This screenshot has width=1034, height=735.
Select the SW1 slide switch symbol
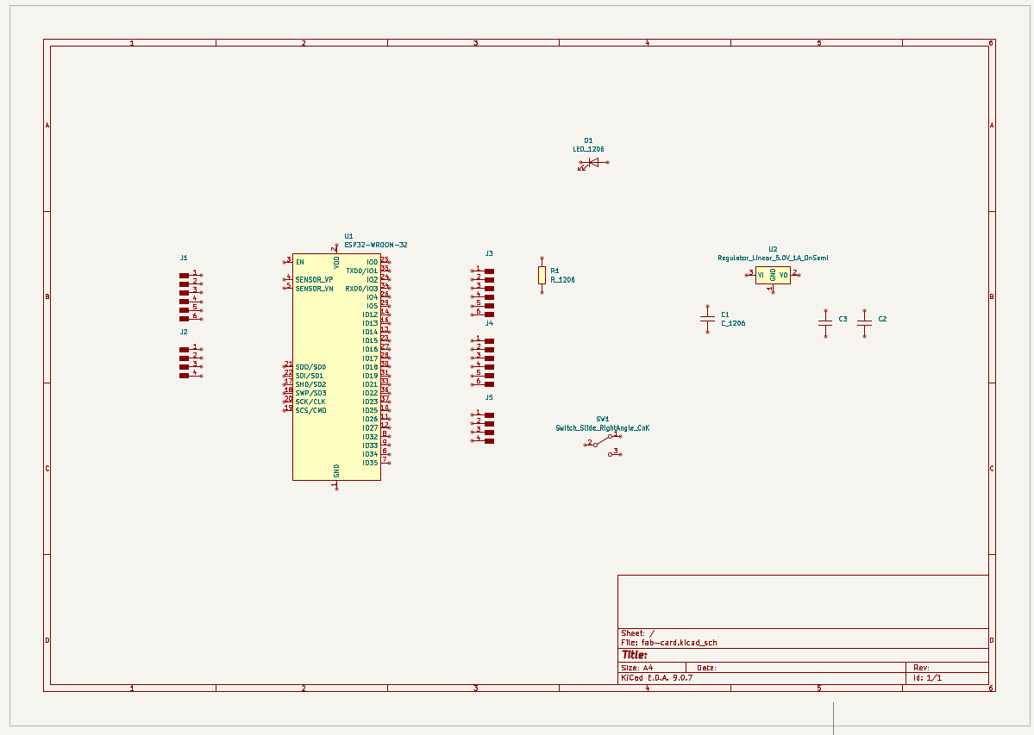(603, 445)
